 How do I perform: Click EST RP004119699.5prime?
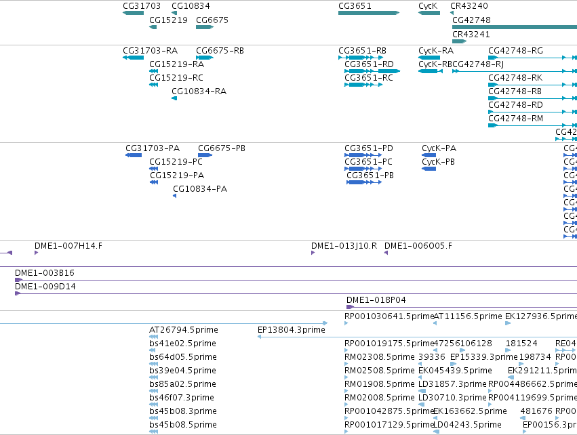[x=490, y=405]
